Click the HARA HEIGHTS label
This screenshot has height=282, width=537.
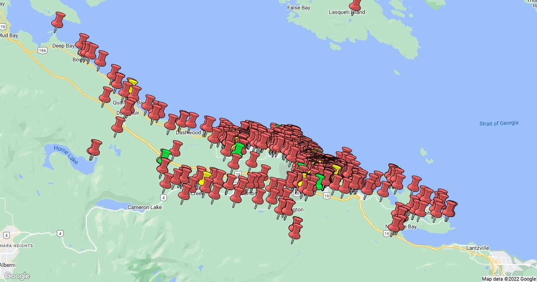(17, 246)
